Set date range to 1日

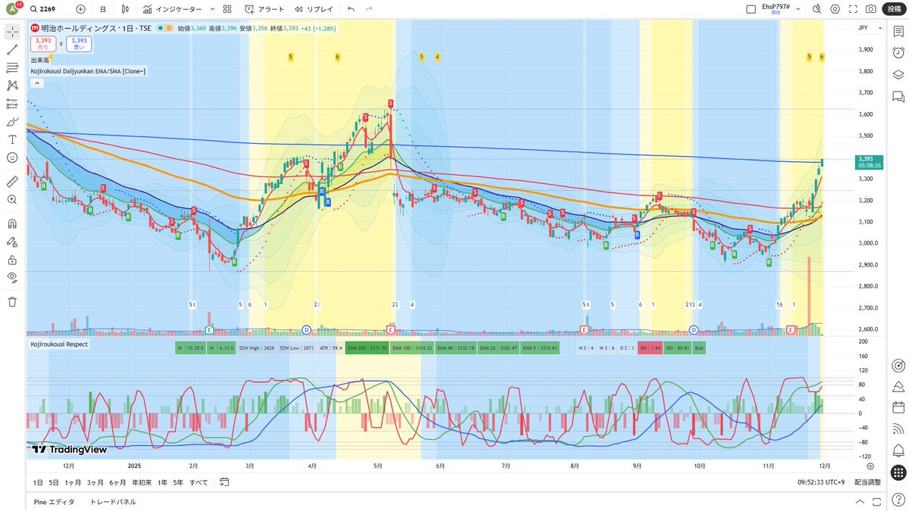tap(38, 482)
